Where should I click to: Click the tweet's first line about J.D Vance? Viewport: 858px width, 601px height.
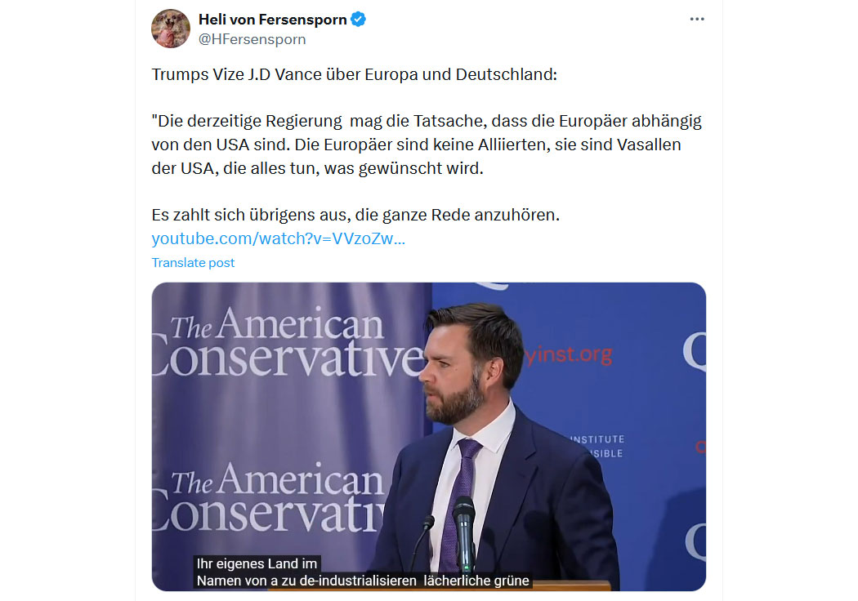click(354, 74)
